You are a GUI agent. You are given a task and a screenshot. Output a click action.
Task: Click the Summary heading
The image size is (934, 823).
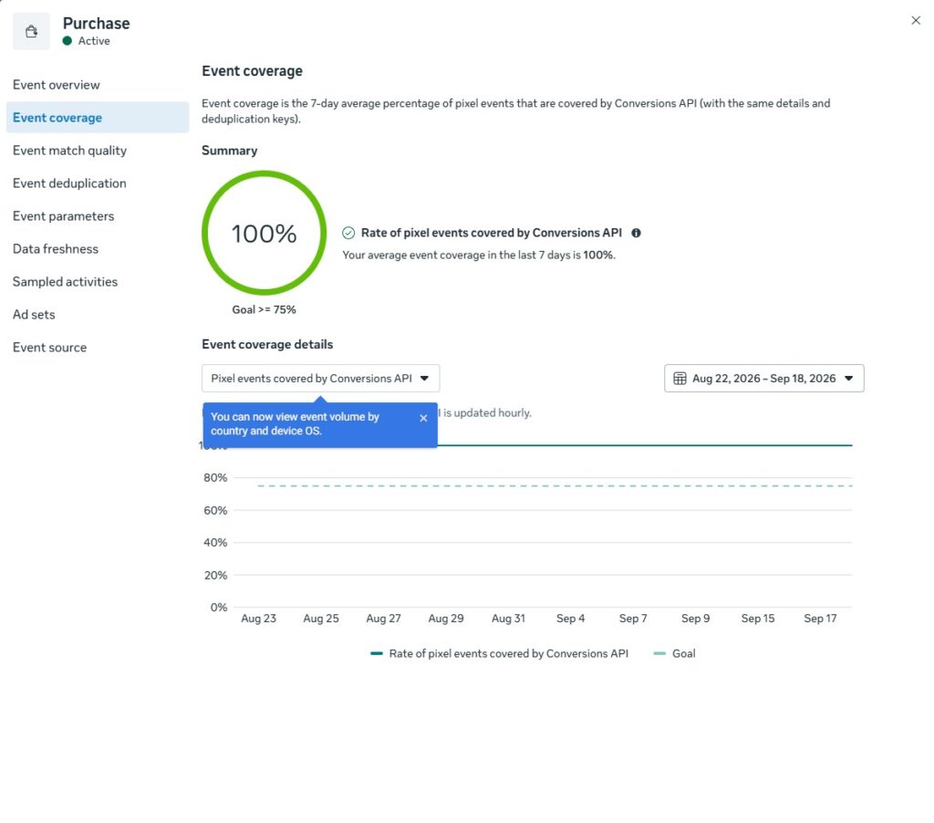tap(229, 151)
